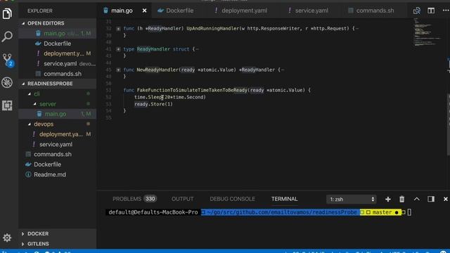Screen dimensions: 450x253
Task: Split the editor to the right
Action: (x=431, y=11)
